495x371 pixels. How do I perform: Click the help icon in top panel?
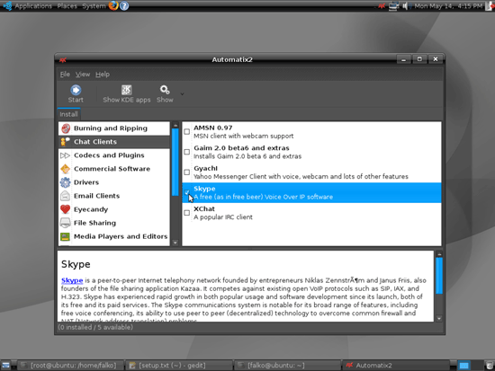tap(124, 5)
